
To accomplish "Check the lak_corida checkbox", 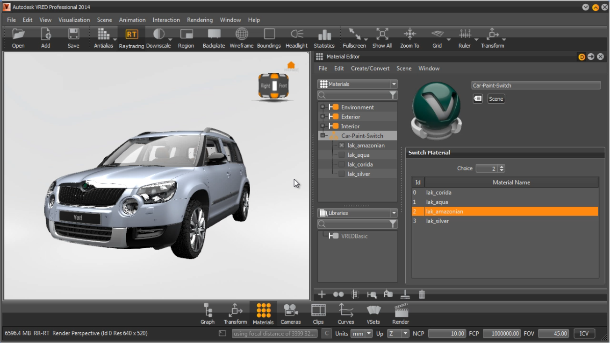I will [342, 165].
